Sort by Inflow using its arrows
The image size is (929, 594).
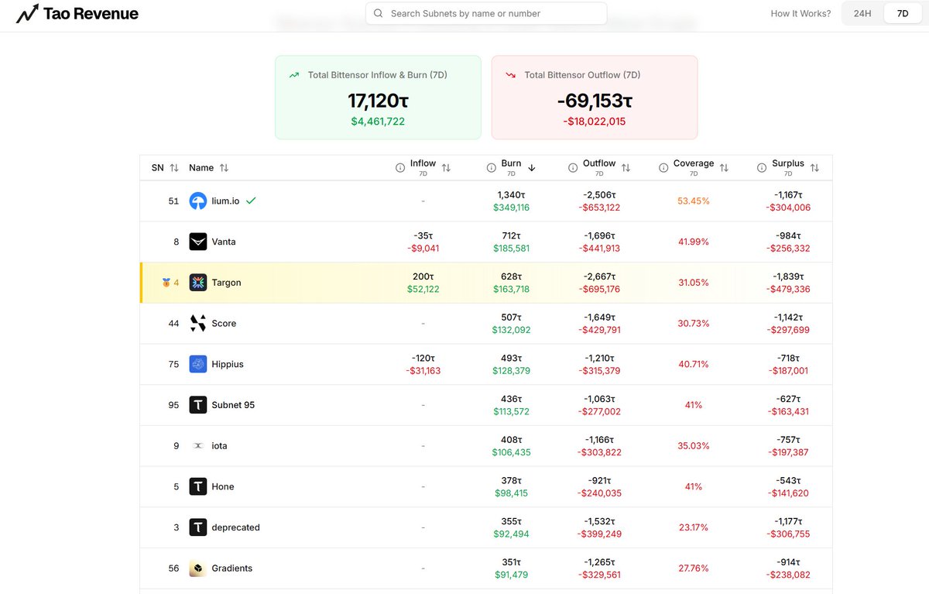[x=446, y=168]
